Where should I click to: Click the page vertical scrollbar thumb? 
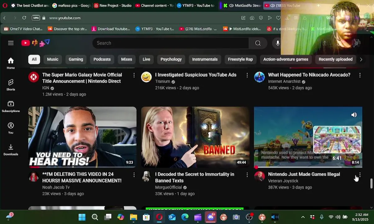pyautogui.click(x=372, y=184)
